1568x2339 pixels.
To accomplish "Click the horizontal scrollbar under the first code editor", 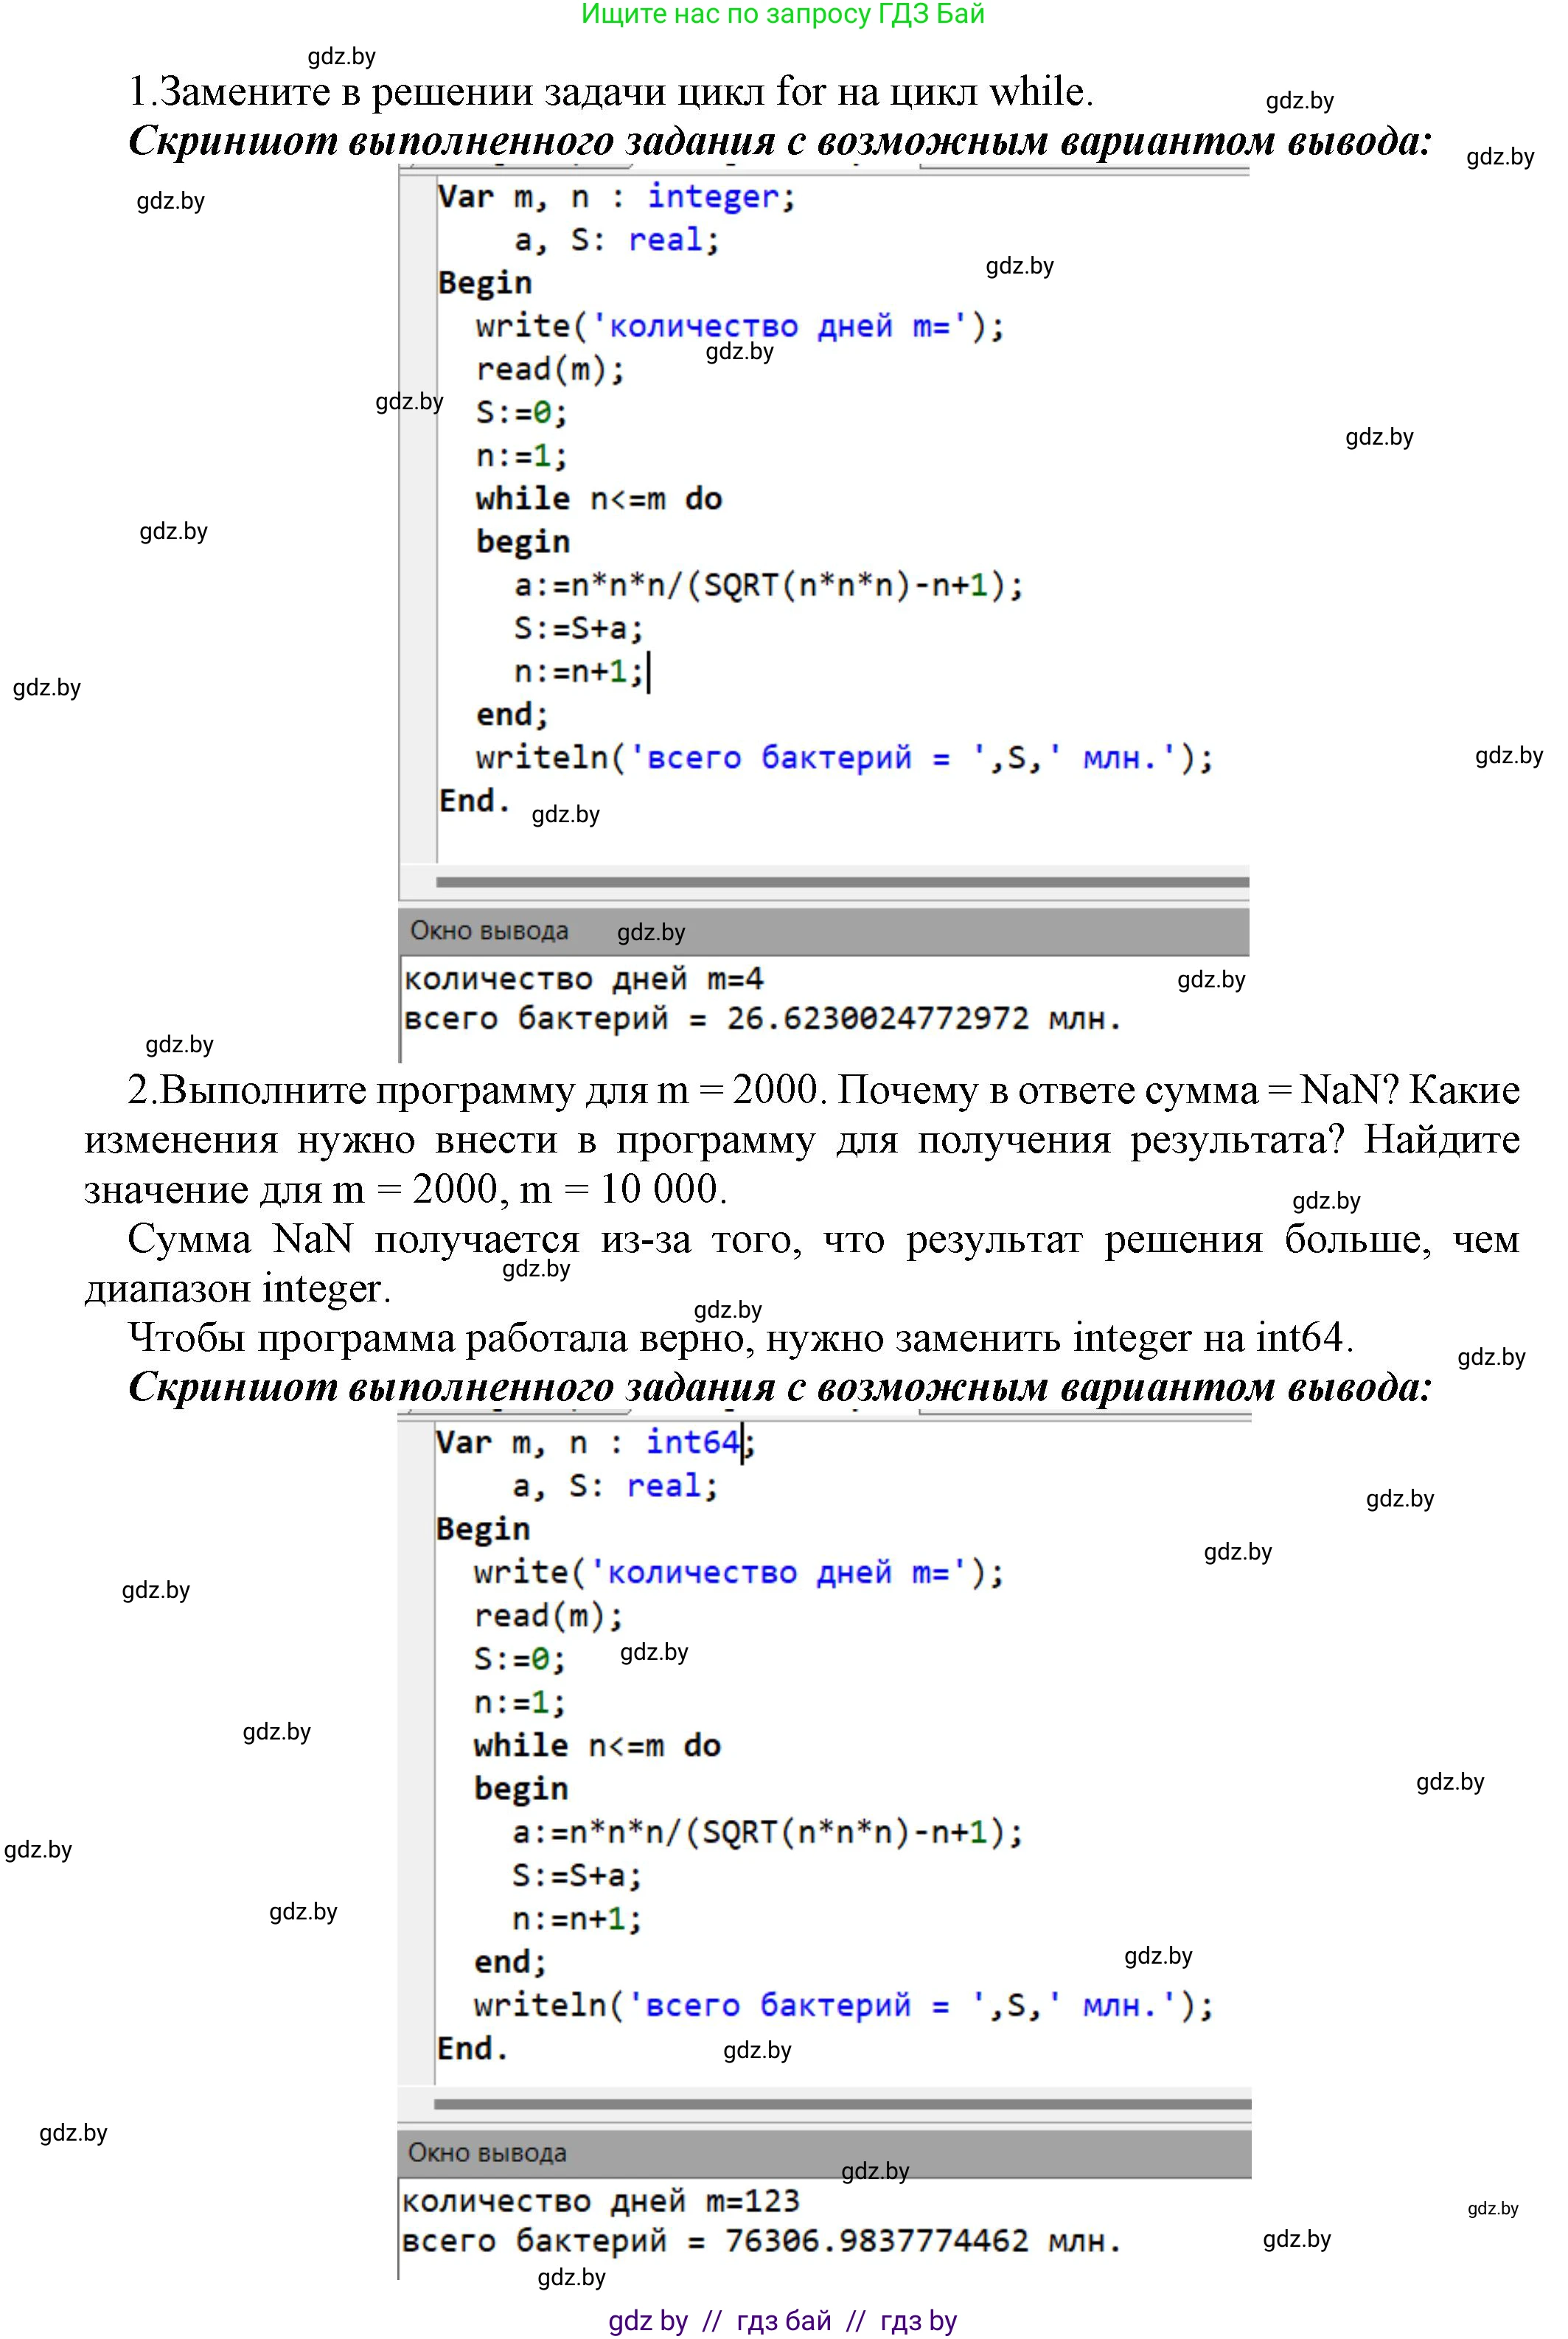I will (842, 882).
